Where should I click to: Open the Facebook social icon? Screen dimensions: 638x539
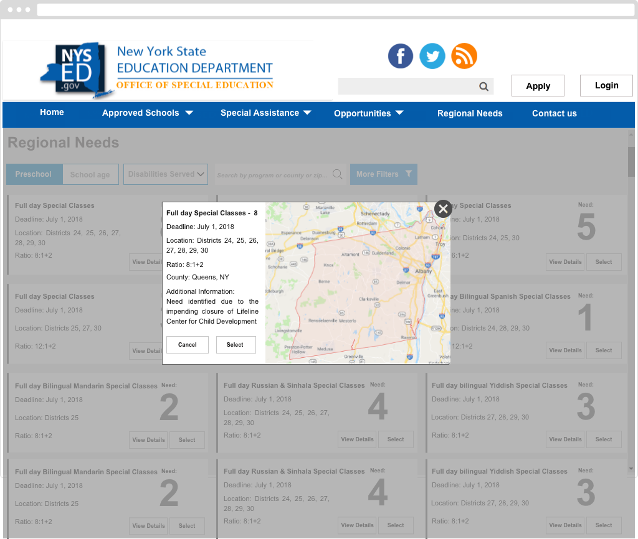401,56
